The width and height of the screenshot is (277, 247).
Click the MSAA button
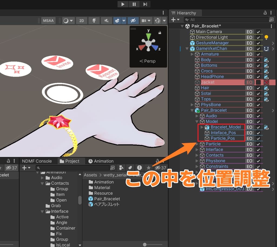point(48,21)
